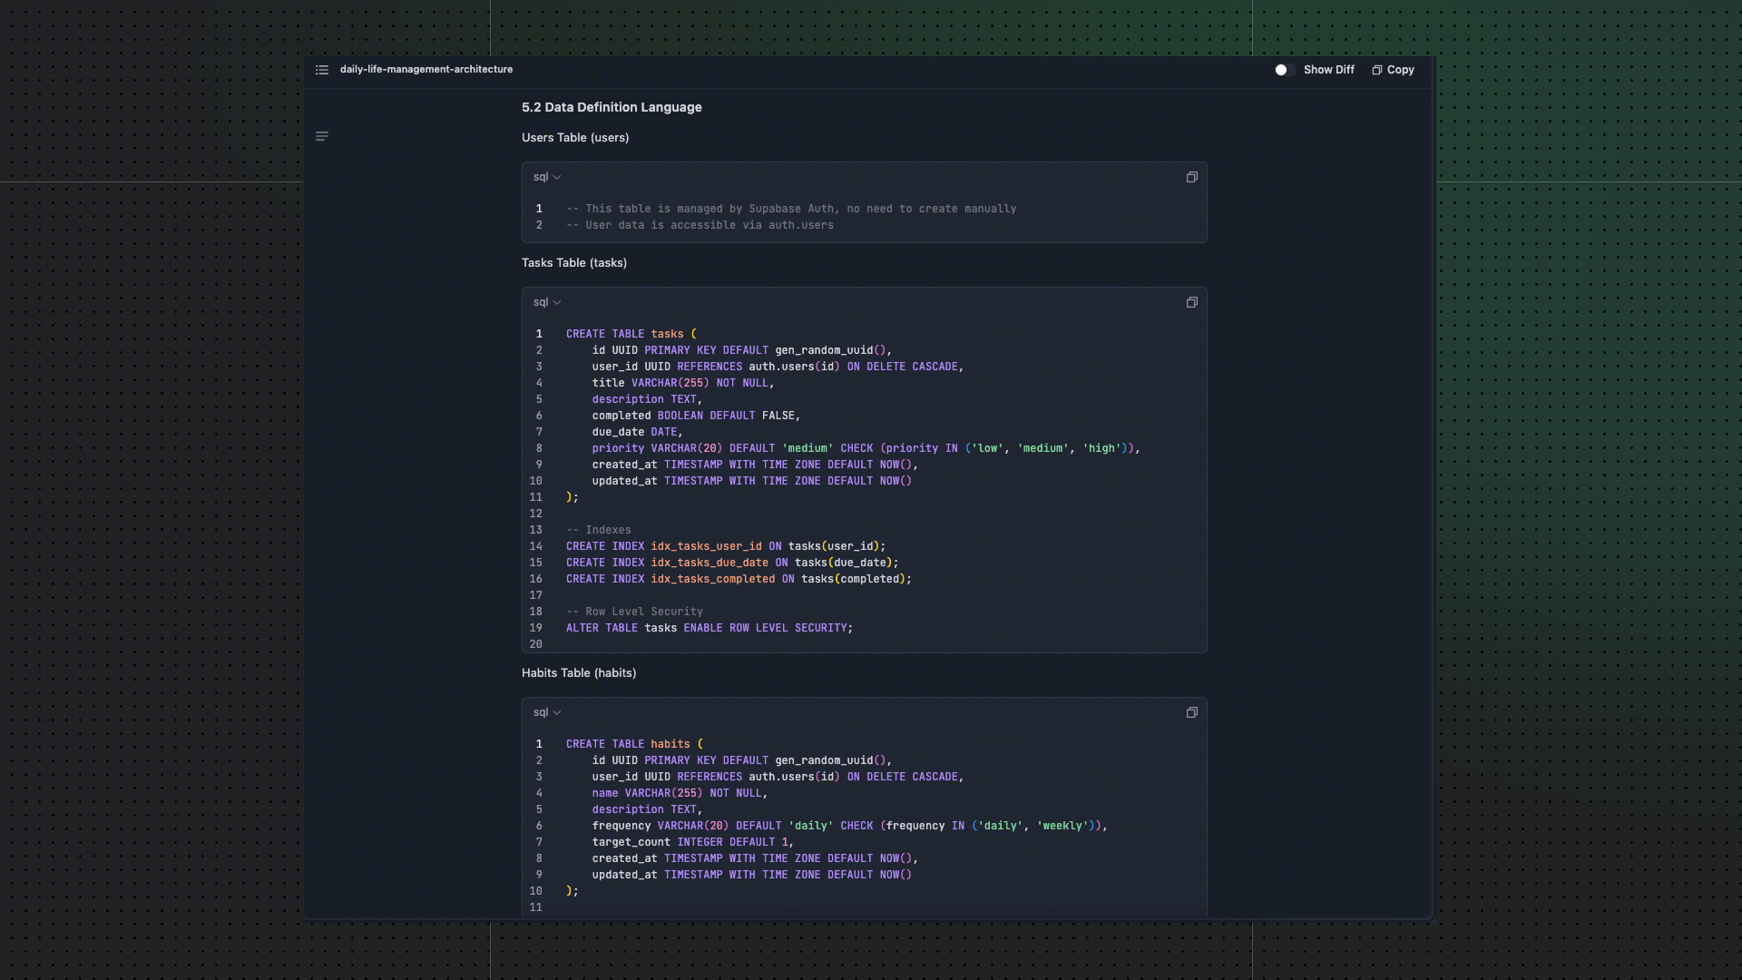The height and width of the screenshot is (980, 1742).
Task: Open the sql language selector on the habits block
Action: [x=546, y=712]
